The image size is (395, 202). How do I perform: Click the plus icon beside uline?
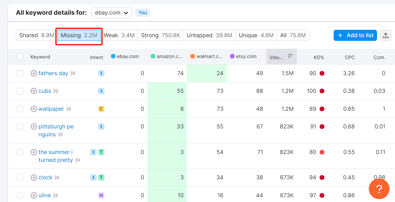click(34, 195)
